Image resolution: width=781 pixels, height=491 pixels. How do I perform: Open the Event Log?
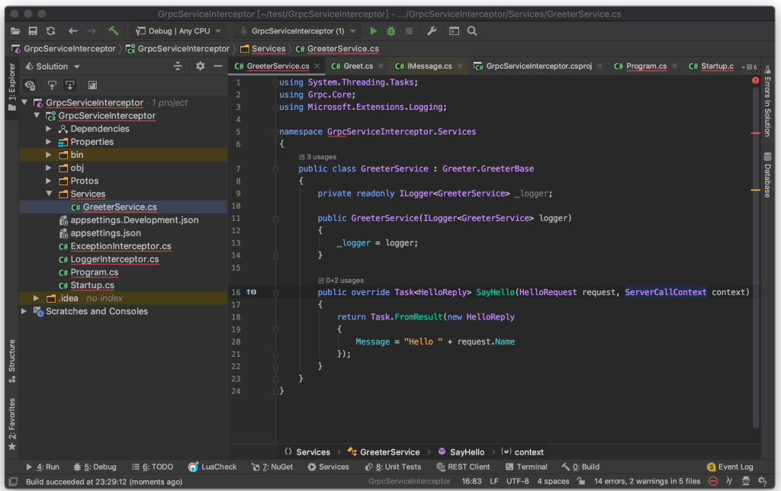coord(730,467)
